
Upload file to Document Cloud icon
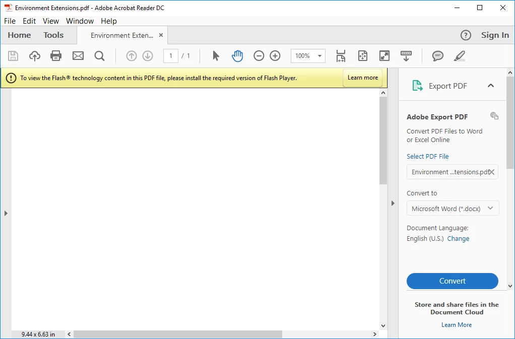click(34, 56)
